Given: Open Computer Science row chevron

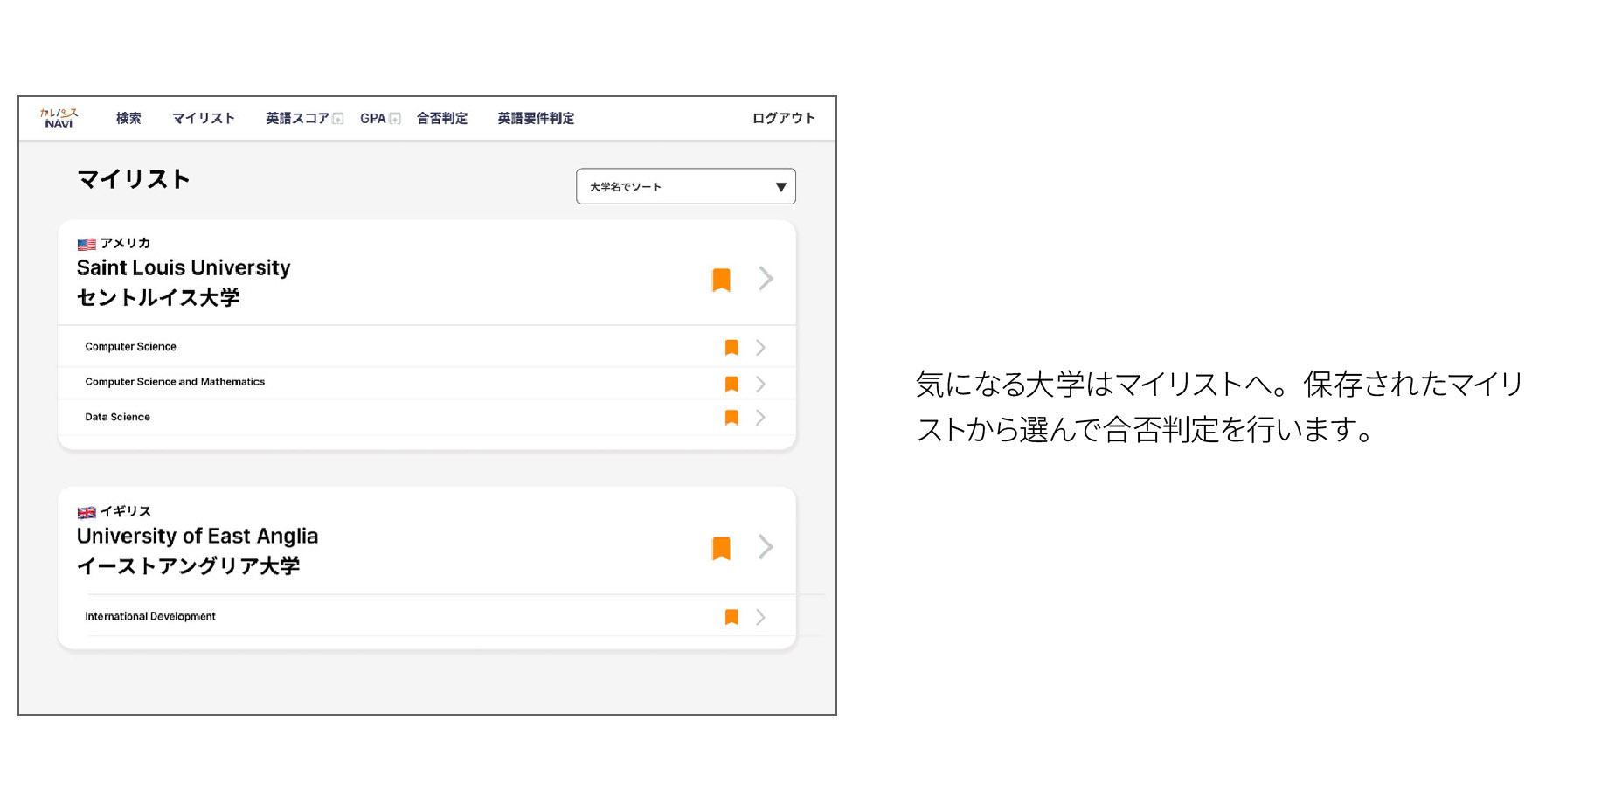Looking at the screenshot, I should (x=760, y=348).
